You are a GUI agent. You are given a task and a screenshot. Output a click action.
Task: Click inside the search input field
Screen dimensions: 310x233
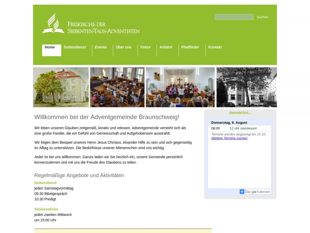pos(234,17)
